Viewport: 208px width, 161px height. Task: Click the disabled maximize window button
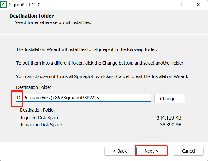[179, 5]
